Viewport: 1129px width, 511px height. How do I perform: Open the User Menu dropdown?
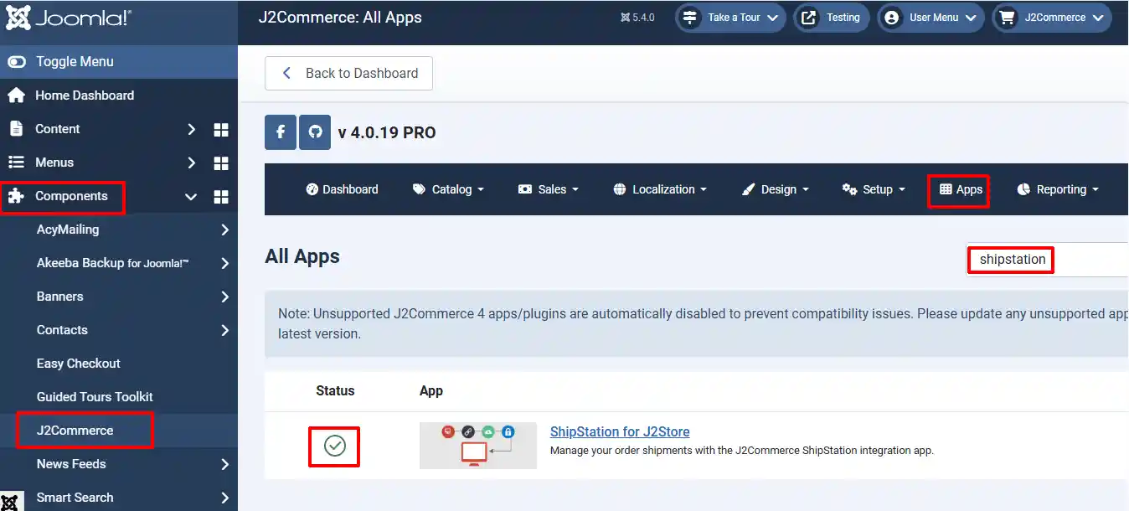[x=931, y=18]
